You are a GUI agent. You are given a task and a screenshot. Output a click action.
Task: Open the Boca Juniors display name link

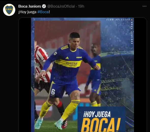[x=30, y=6]
